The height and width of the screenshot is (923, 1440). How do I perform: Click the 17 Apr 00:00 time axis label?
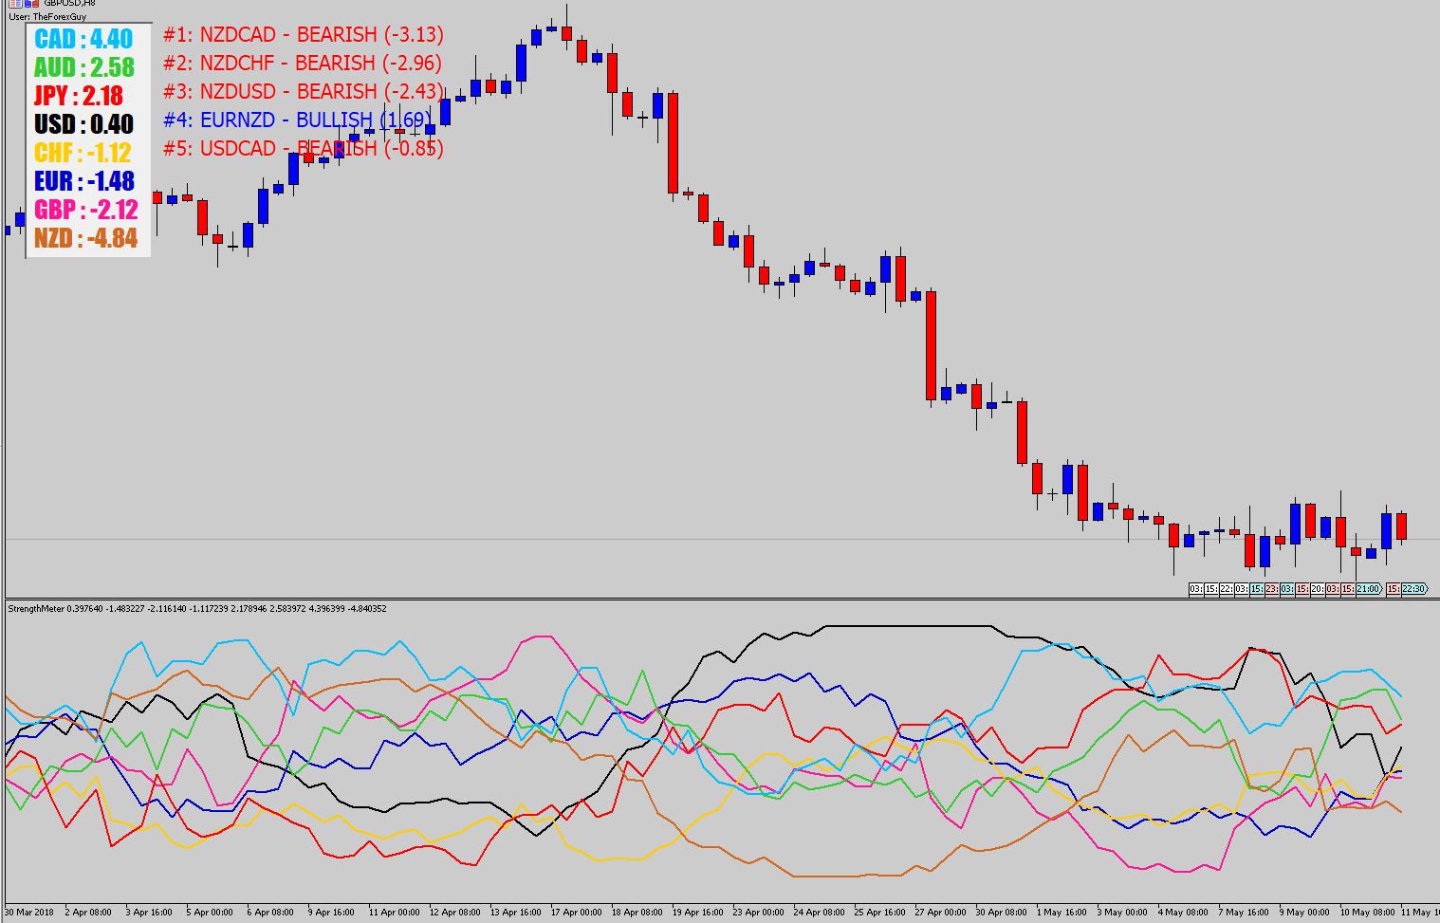tap(576, 913)
